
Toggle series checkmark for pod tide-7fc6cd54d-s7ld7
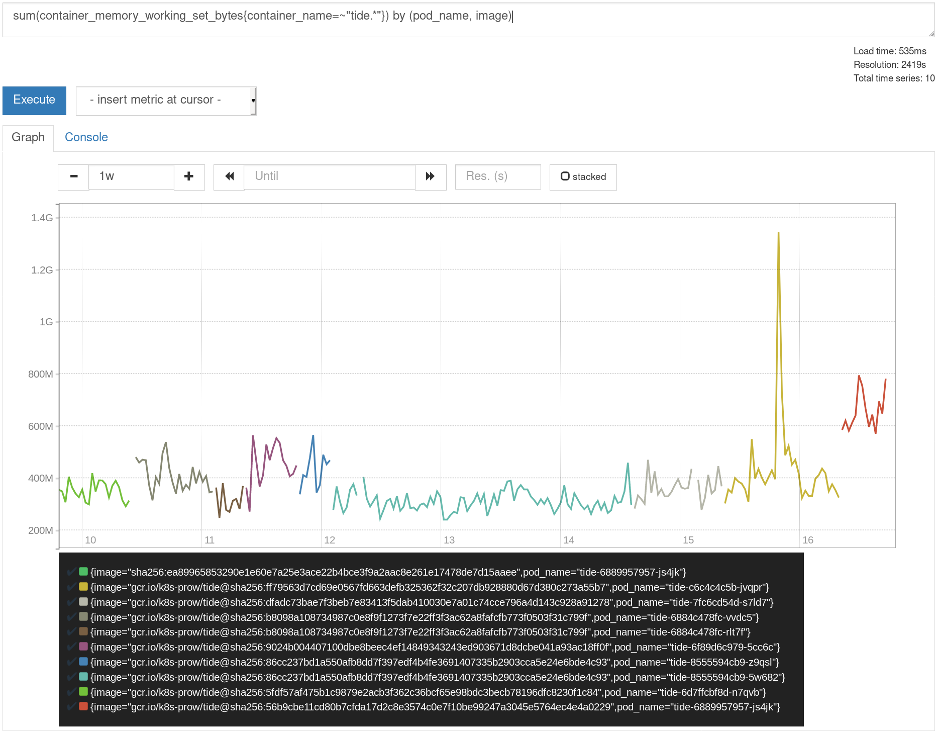tap(72, 602)
